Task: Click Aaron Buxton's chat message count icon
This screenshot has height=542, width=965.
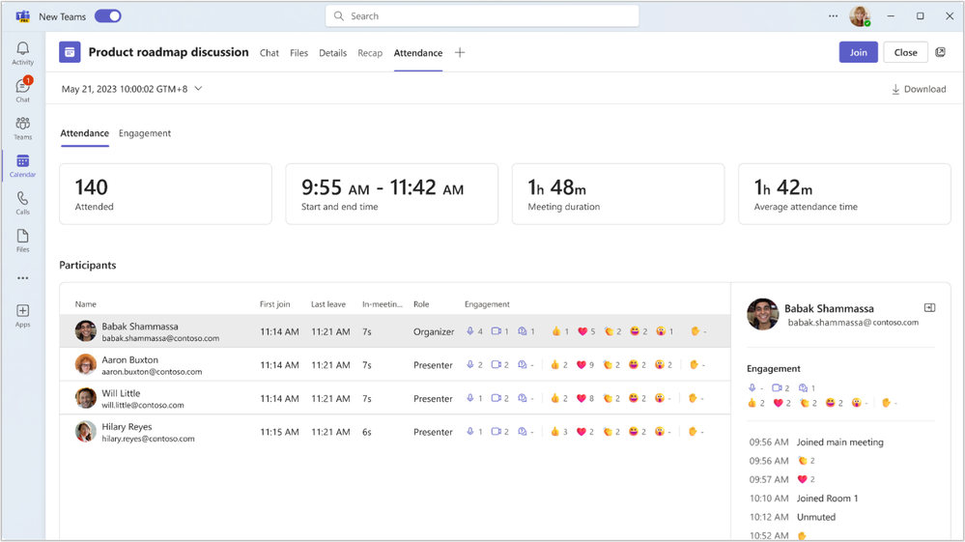Action: [522, 365]
